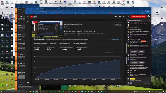Image resolution: width=166 pixels, height=93 pixels.
Task: Click the 26916 analytics value
Action: (x=64, y=49)
